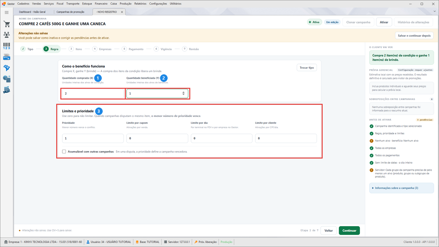The height and width of the screenshot is (247, 439).
Task: Click the key icon beside Próx. liberação
Action: pos(196,242)
